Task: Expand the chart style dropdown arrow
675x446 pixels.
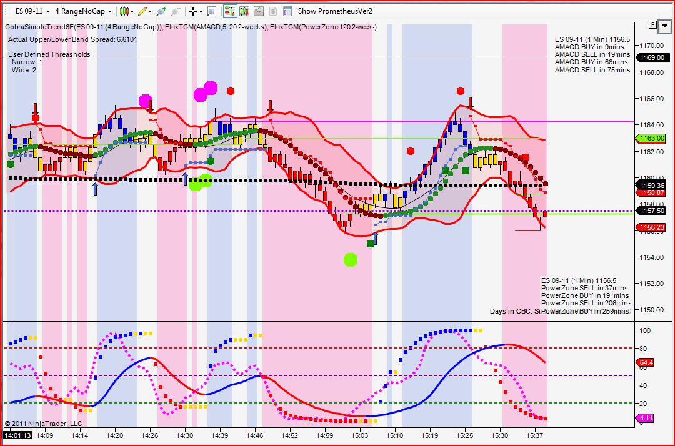Action: (x=132, y=12)
